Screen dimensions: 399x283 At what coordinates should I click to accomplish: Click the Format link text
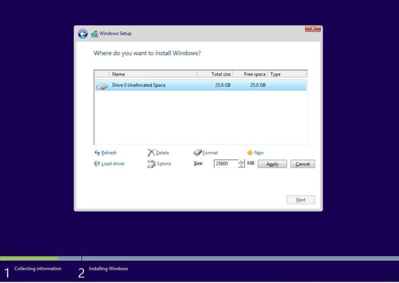pyautogui.click(x=210, y=153)
